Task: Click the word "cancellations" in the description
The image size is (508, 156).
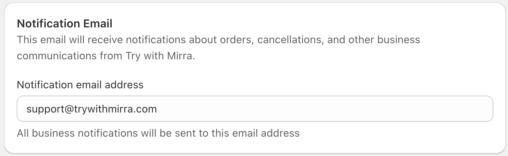Action: pyautogui.click(x=290, y=40)
